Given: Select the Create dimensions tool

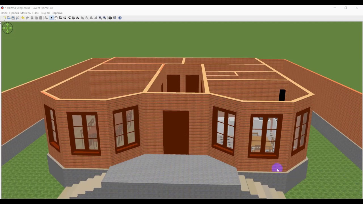Looking at the screenshot, I should point(73,18).
